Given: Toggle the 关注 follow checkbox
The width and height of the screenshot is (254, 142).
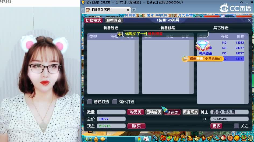Looking at the screenshot, I should pyautogui.click(x=237, y=126).
